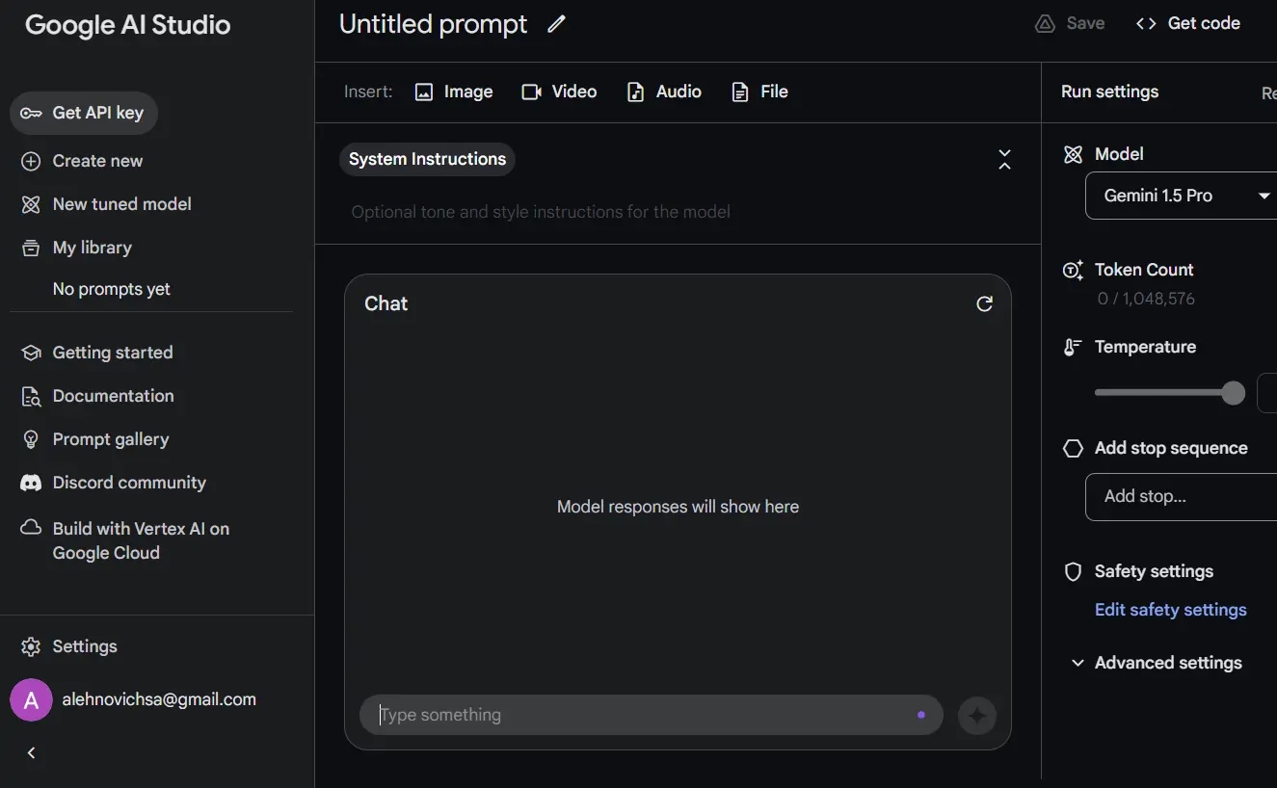Click Edit safety settings link
Image resolution: width=1277 pixels, height=788 pixels.
[1170, 610]
